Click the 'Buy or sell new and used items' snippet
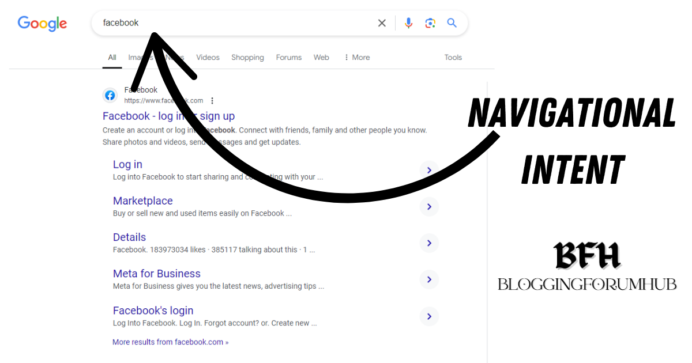This screenshot has height=363, width=692. pos(202,213)
